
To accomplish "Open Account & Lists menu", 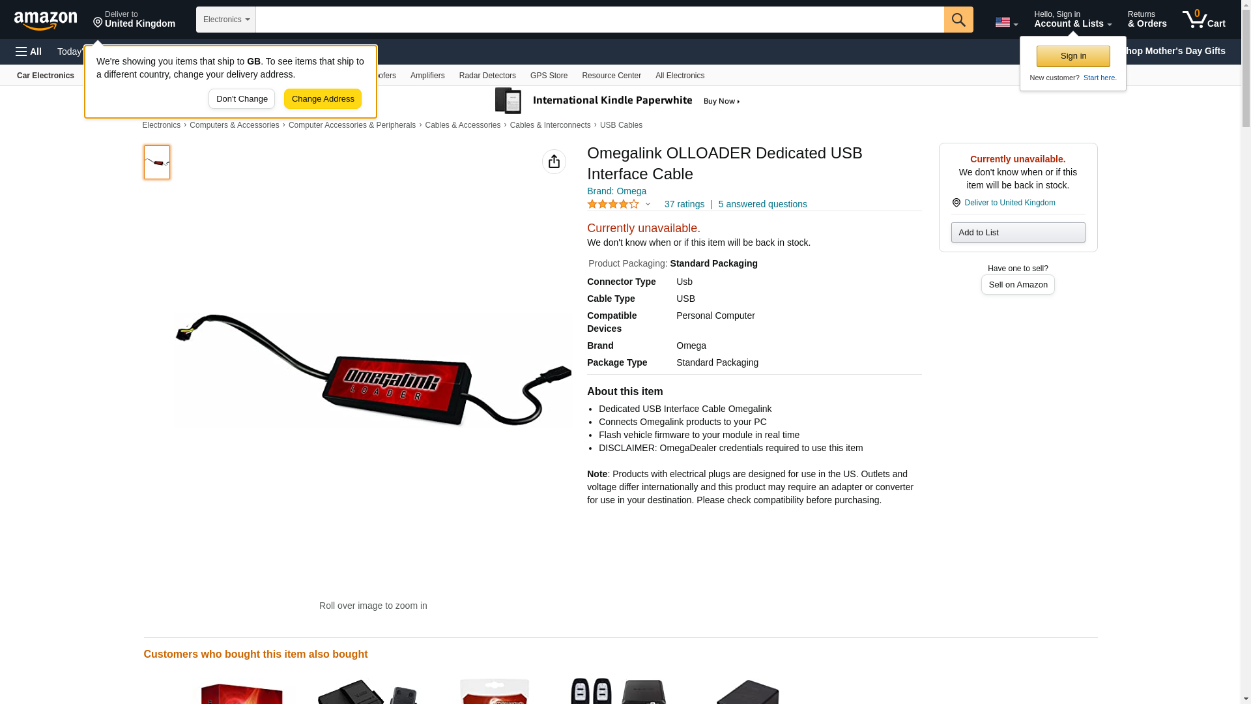I will point(1072,20).
